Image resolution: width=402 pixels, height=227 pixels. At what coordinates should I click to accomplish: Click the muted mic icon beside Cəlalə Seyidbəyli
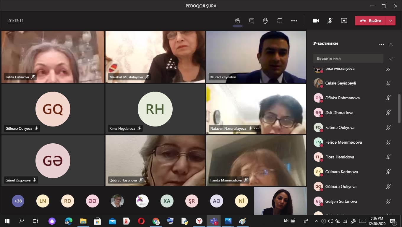click(x=388, y=83)
